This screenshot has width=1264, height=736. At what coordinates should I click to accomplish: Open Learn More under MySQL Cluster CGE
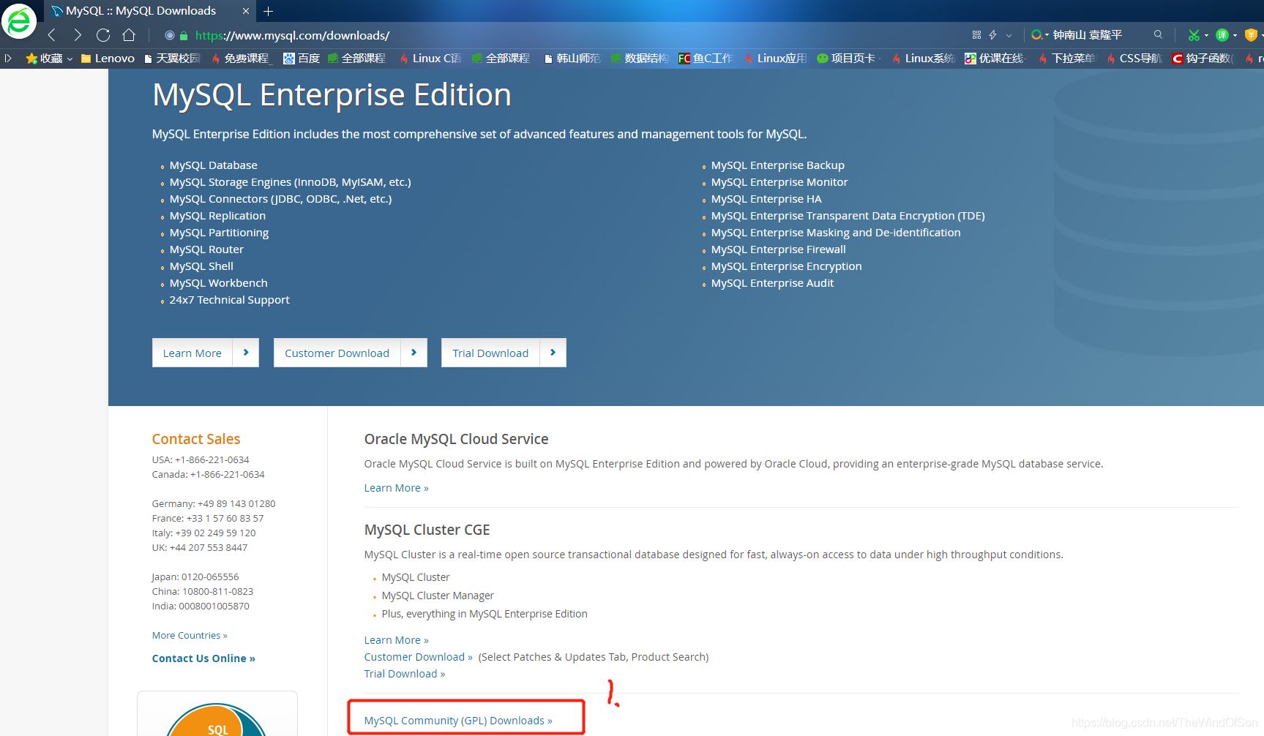pyautogui.click(x=396, y=640)
